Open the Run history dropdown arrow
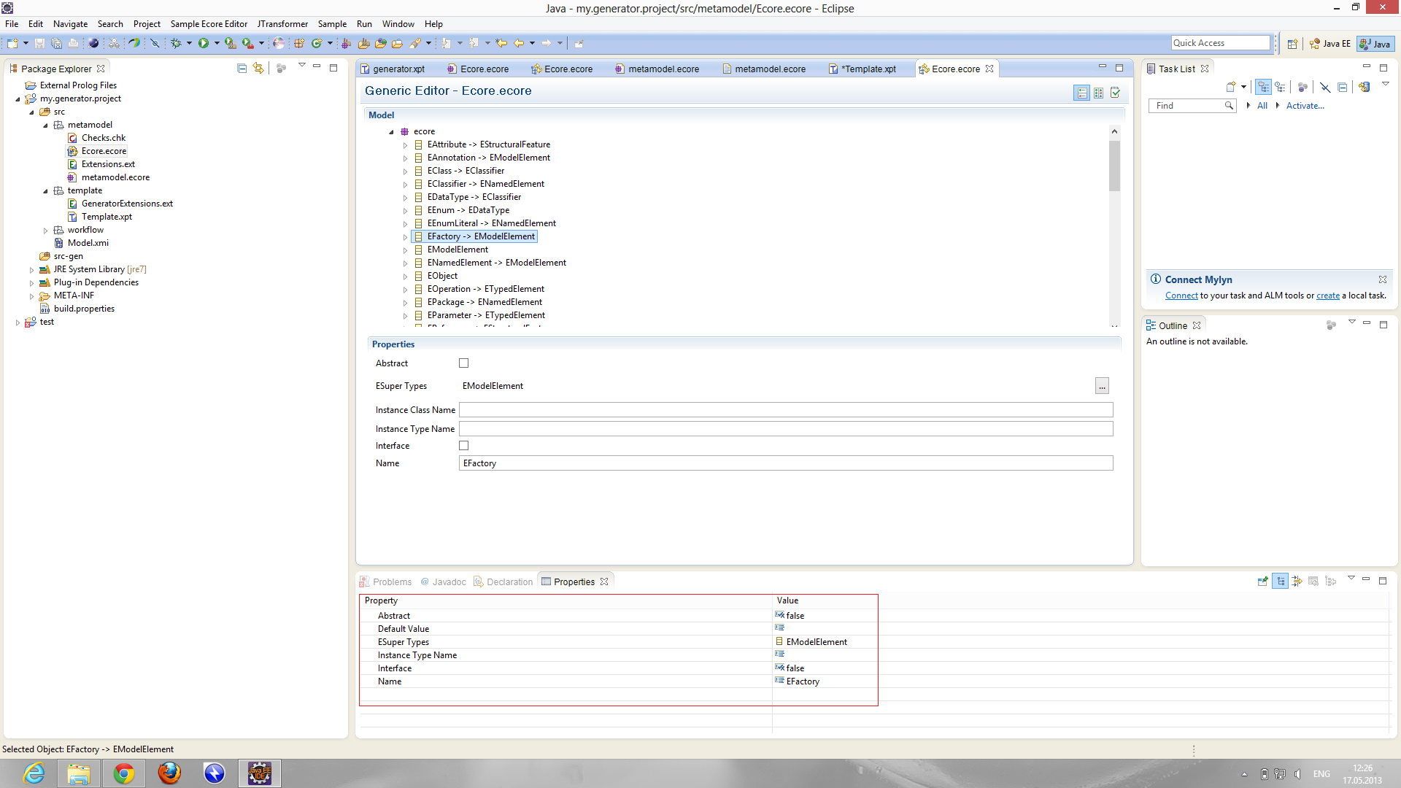 click(x=217, y=44)
